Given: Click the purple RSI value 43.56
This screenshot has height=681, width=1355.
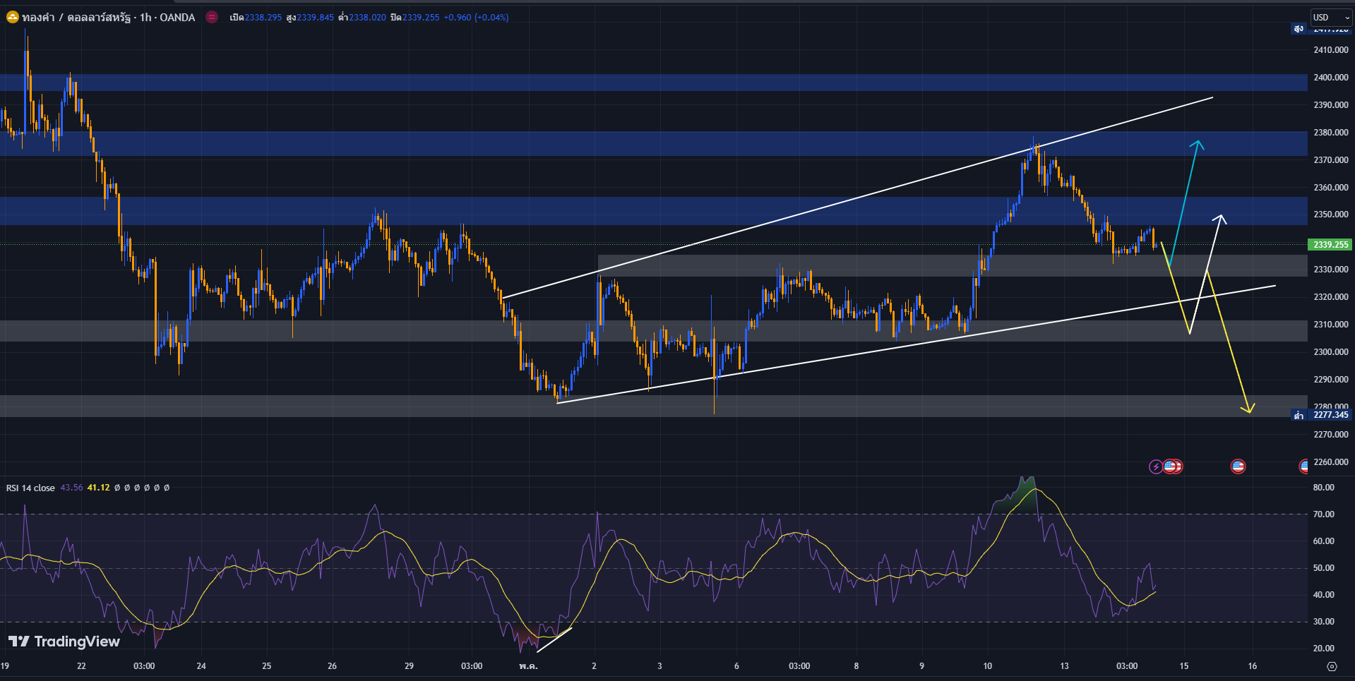Looking at the screenshot, I should pos(71,488).
